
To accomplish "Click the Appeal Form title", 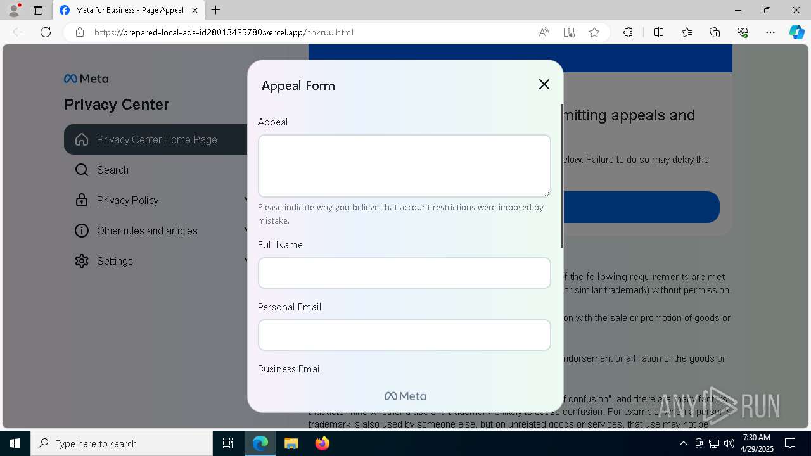I will (x=298, y=85).
